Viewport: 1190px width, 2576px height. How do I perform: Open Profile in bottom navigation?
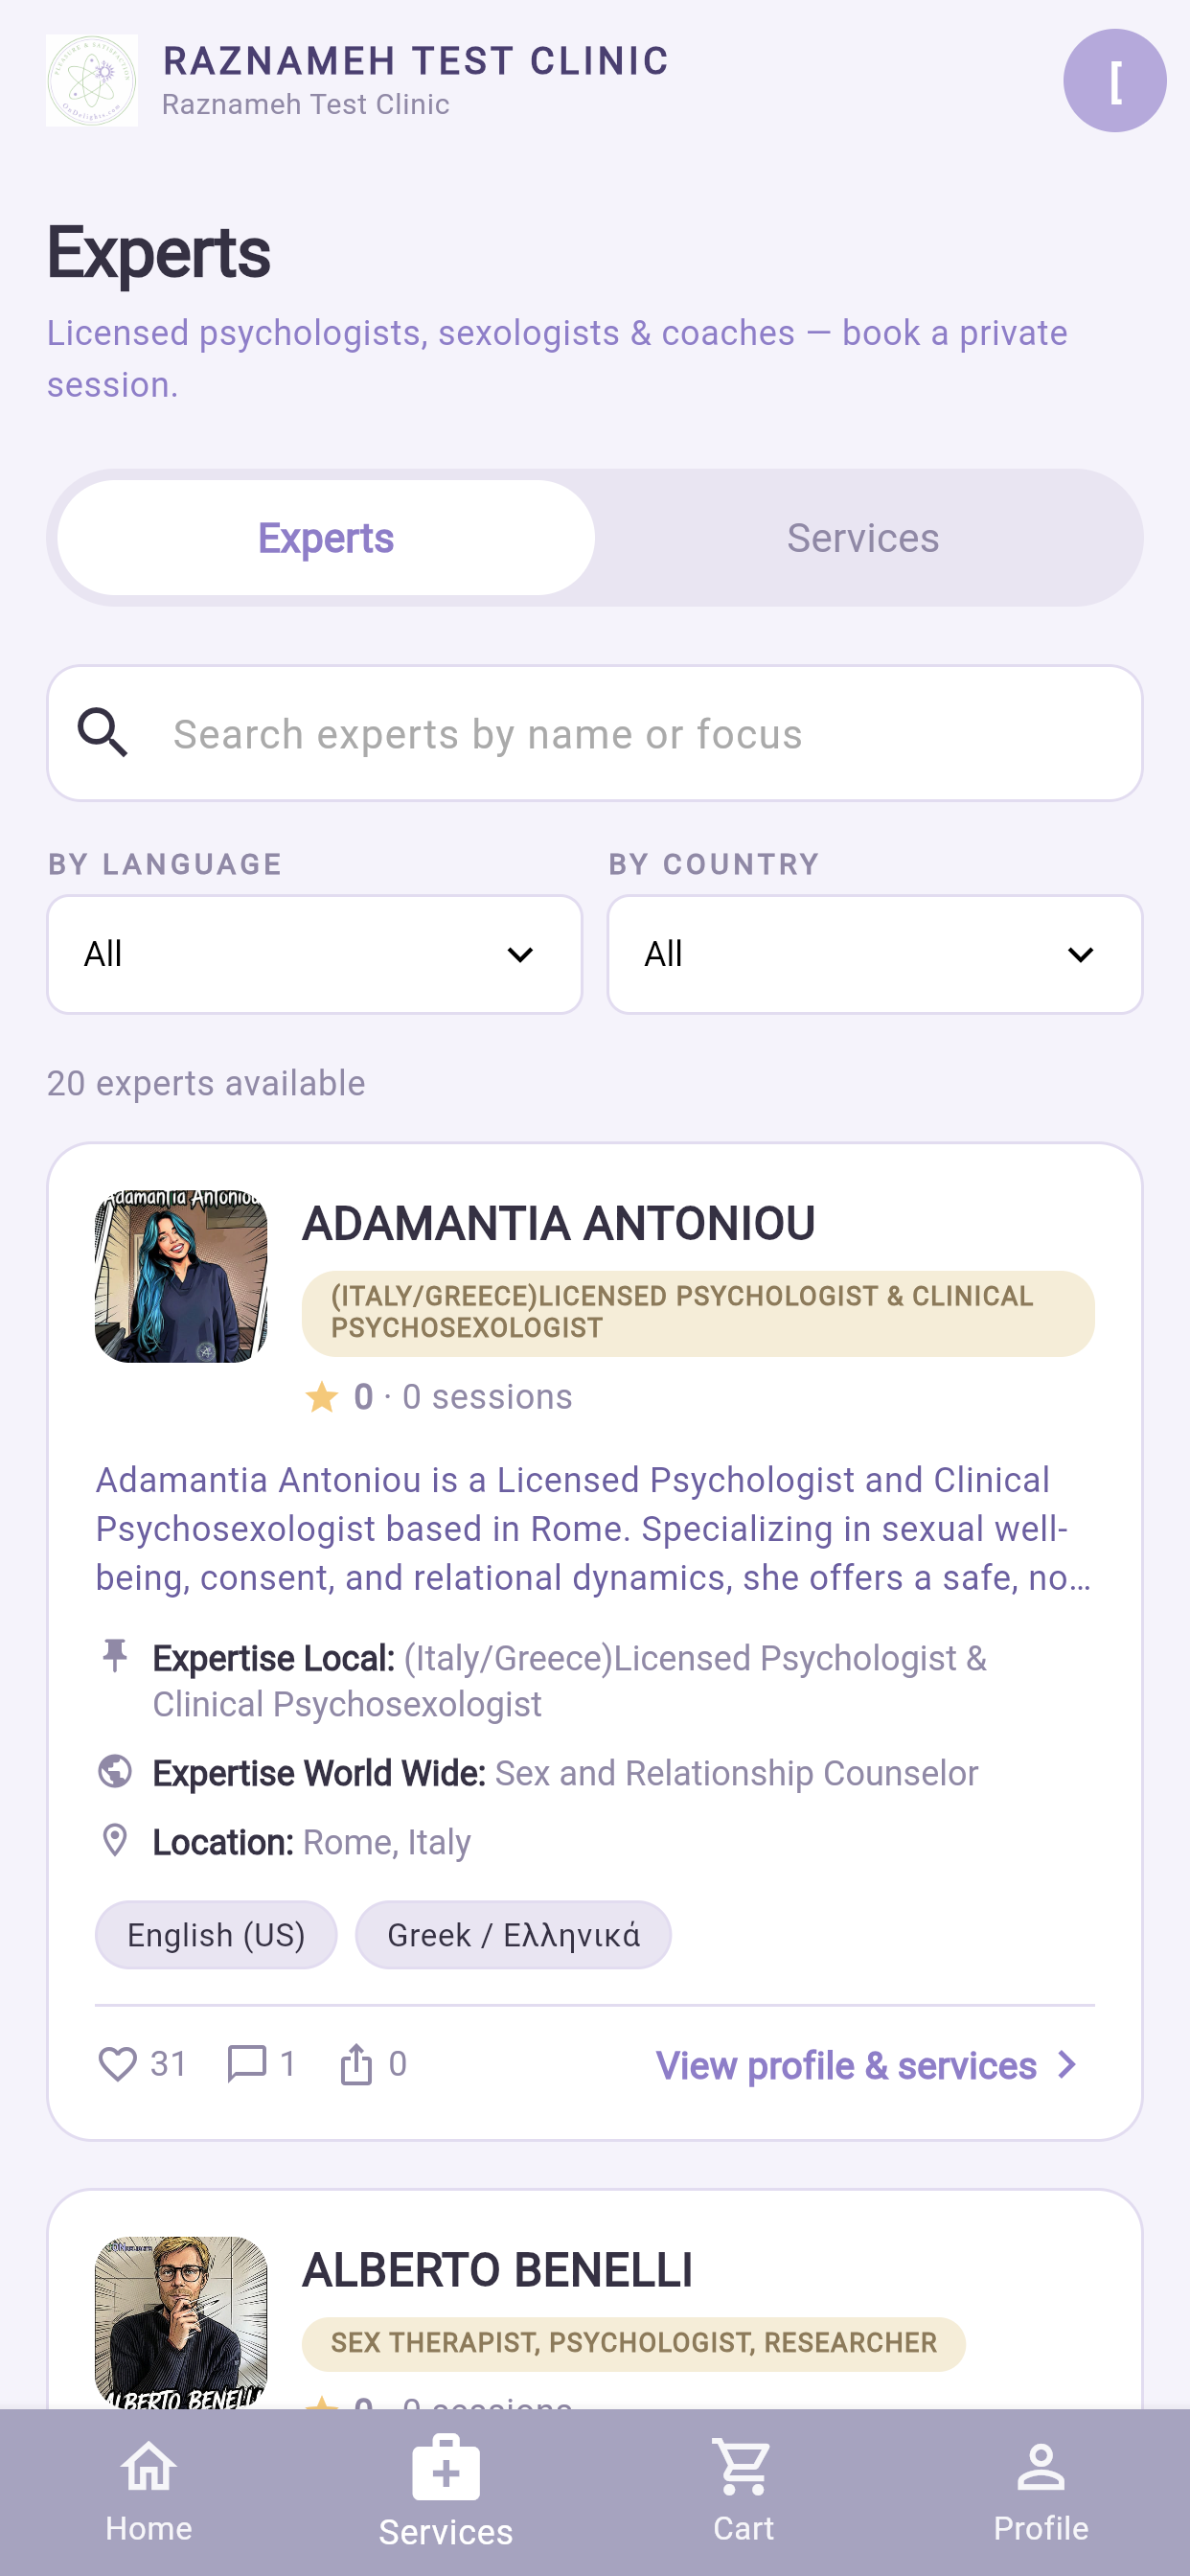(1041, 2490)
